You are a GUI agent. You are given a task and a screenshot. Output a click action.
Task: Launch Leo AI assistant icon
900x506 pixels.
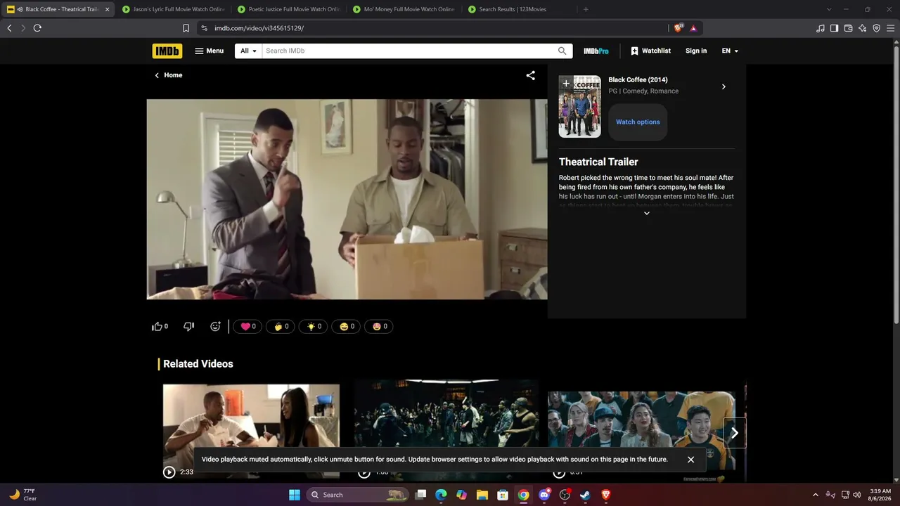(863, 28)
